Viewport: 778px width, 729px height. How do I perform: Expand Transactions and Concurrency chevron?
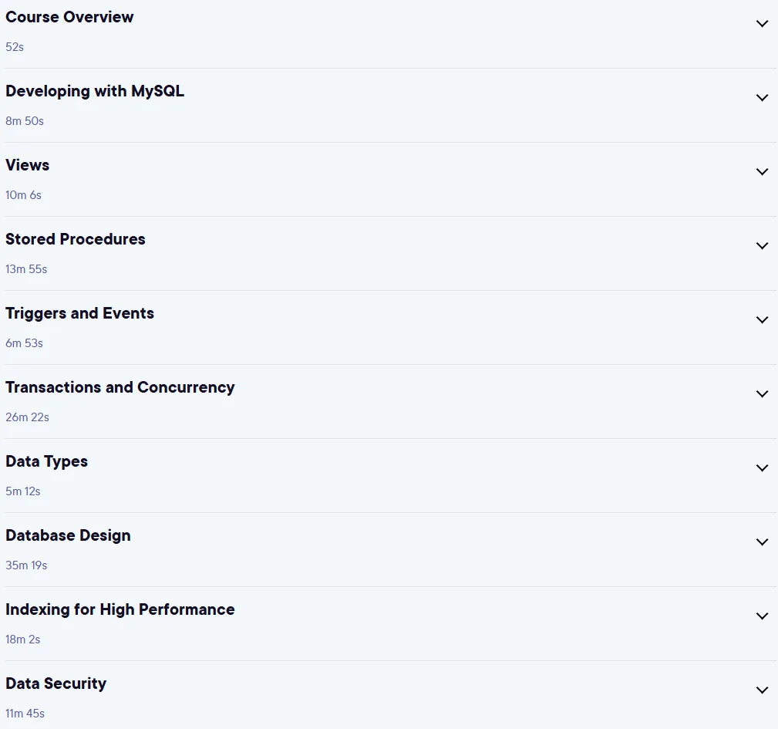(762, 393)
